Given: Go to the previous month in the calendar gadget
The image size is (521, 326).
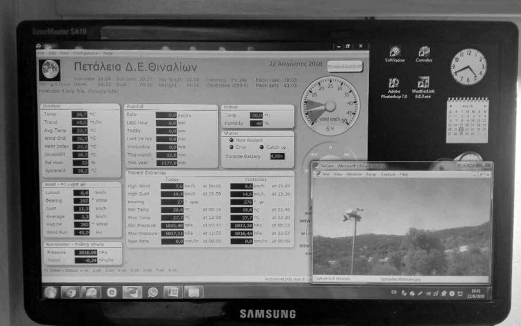Looking at the screenshot, I should [x=451, y=106].
